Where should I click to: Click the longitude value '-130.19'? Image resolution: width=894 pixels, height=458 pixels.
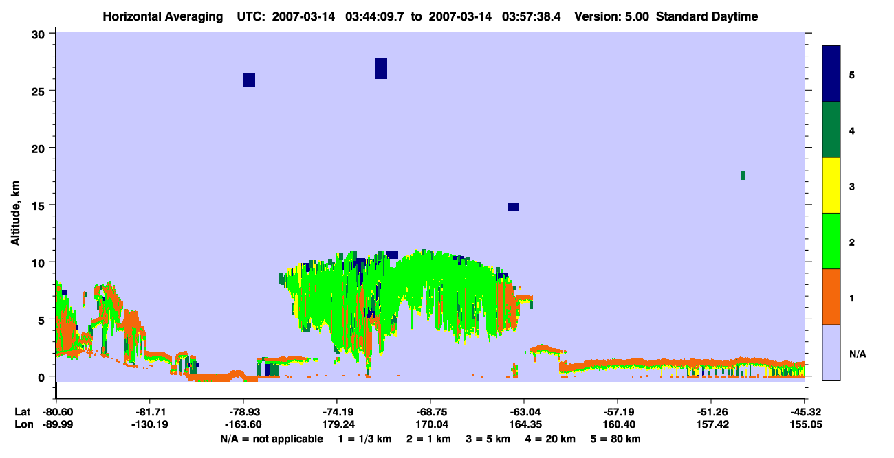[x=150, y=424]
